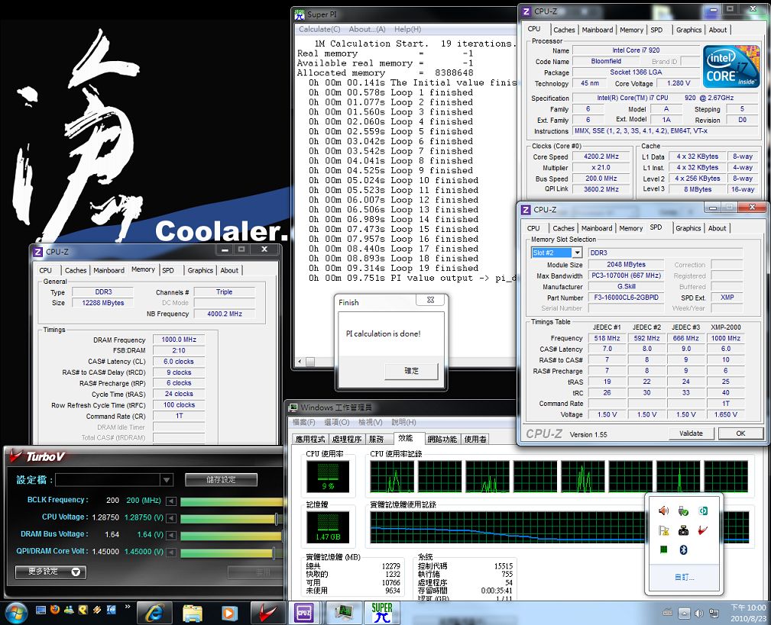The width and height of the screenshot is (771, 625).
Task: Open Calculate(C) menu in Super PI
Action: click(x=319, y=30)
